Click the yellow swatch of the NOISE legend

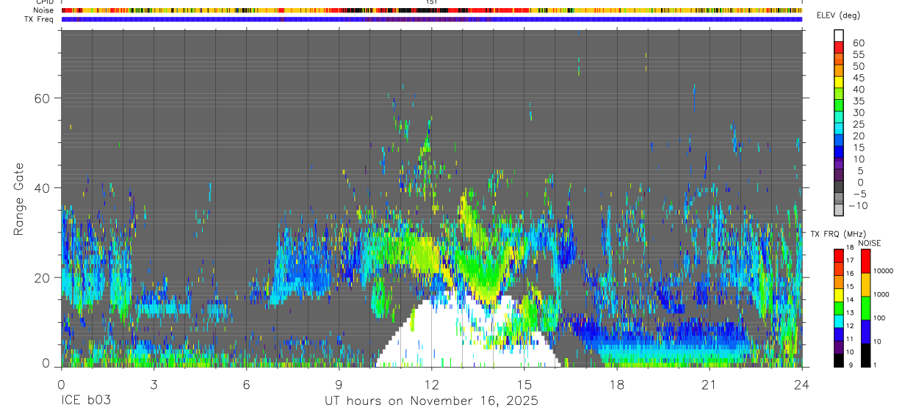[866, 284]
